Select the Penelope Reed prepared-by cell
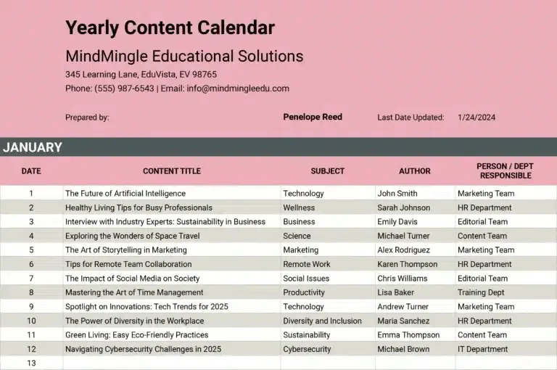This screenshot has width=557, height=370. (313, 117)
